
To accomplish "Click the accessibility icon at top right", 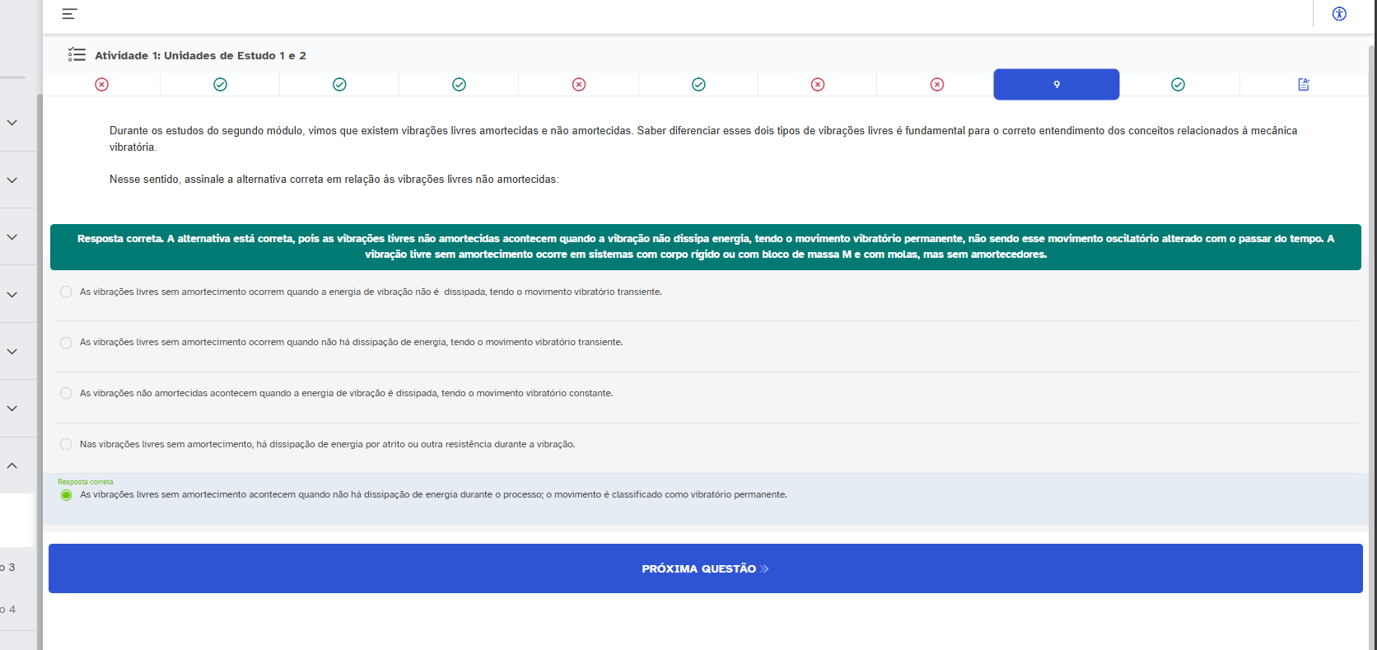I will [x=1339, y=14].
